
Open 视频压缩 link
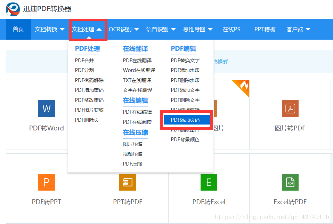click(x=133, y=154)
